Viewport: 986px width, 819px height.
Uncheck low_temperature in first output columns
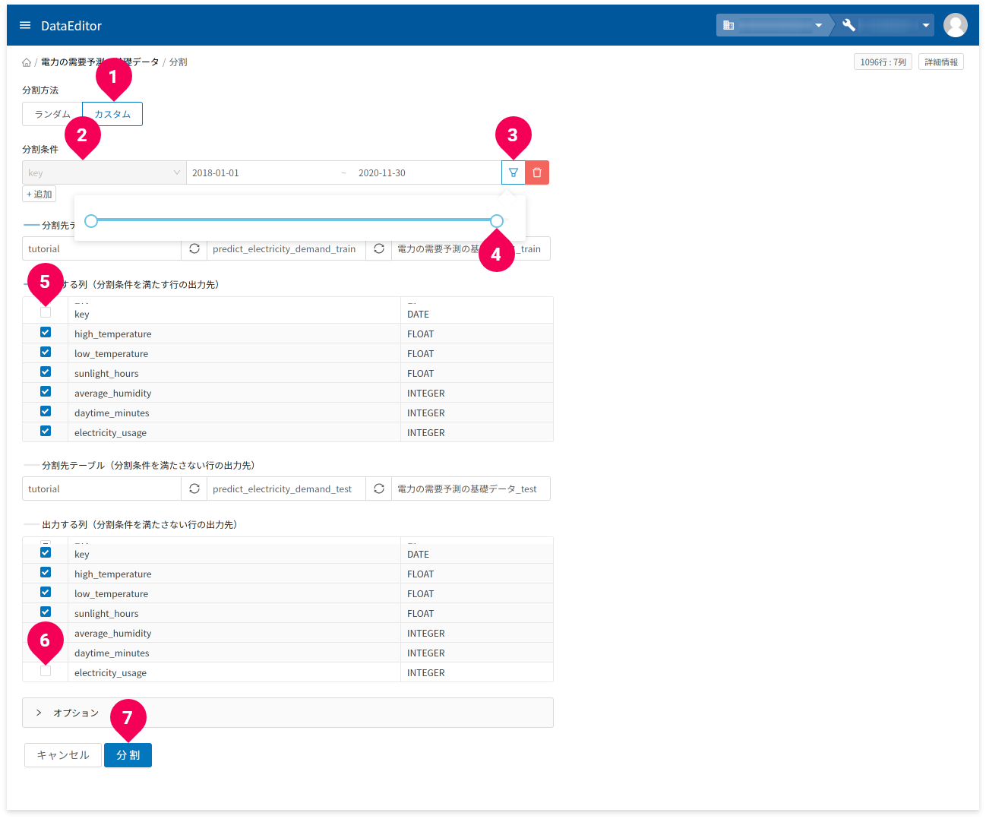pos(46,353)
